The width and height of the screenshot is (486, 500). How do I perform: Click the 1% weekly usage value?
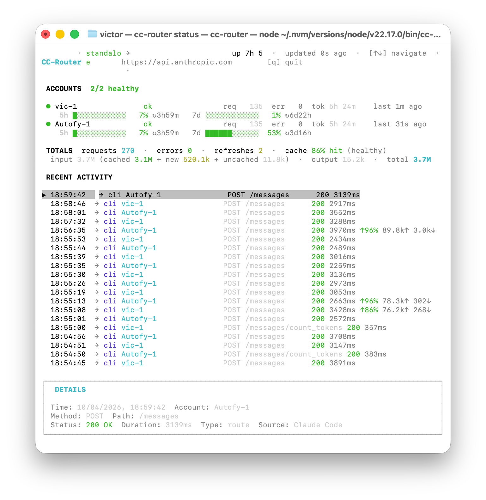point(276,115)
